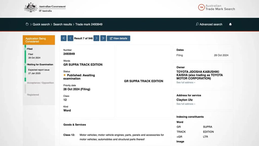This screenshot has width=259, height=146.
Task: Click the Kind value Word
Action: [x=67, y=111]
